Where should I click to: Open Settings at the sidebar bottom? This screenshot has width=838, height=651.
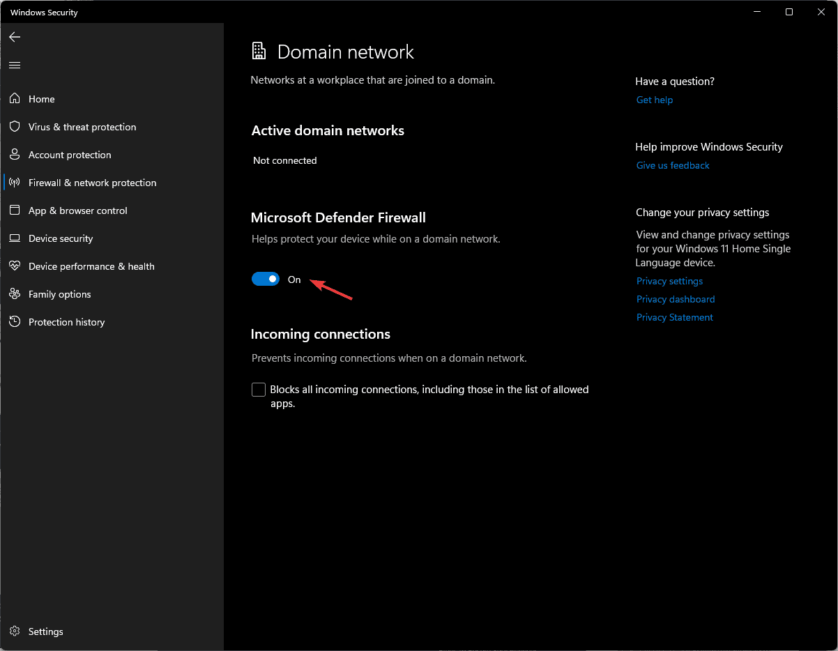click(112, 631)
